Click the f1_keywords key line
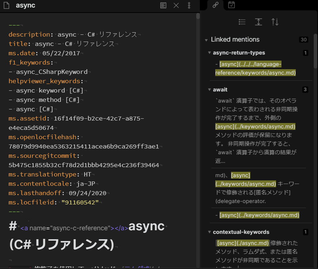This screenshot has width=318, height=269. click(31, 62)
